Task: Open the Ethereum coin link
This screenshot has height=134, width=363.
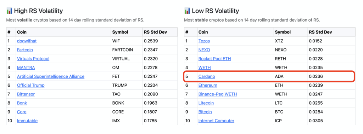Action: click(x=208, y=85)
